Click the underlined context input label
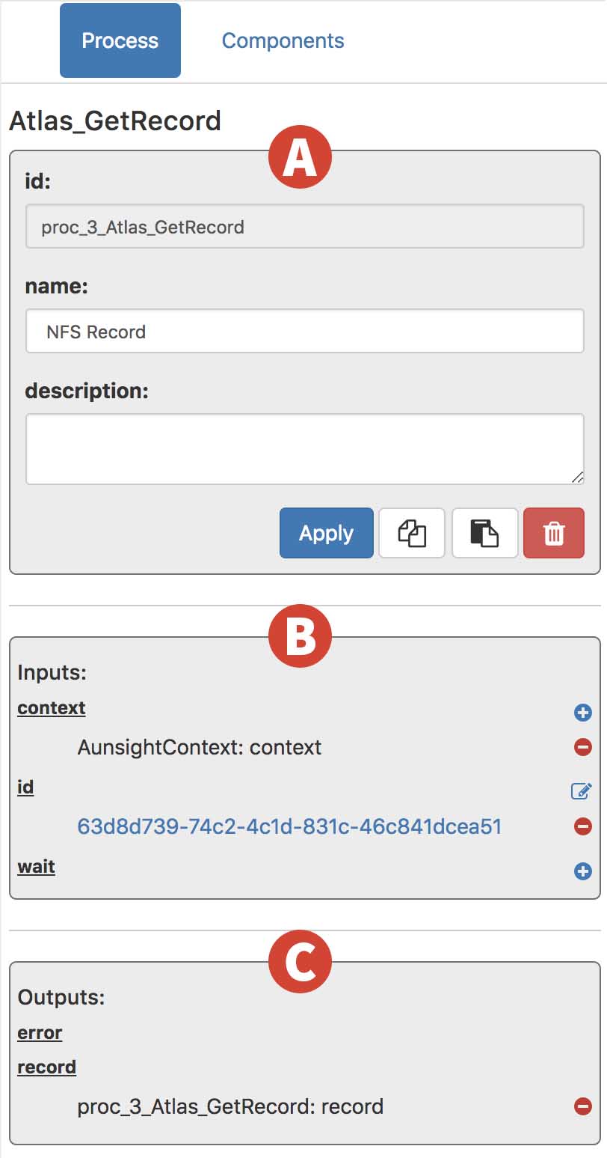The width and height of the screenshot is (607, 1158). click(52, 708)
